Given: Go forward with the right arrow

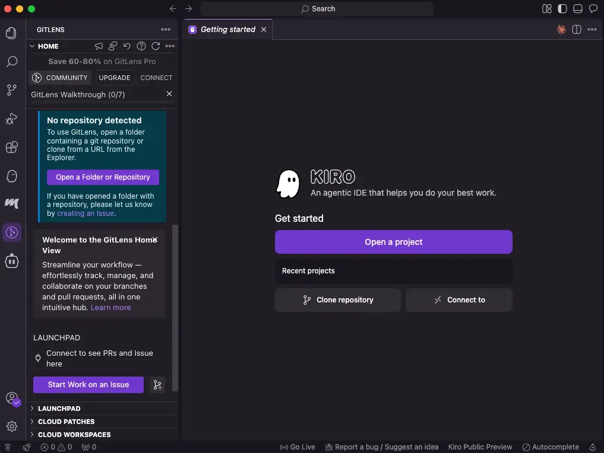Looking at the screenshot, I should coord(188,9).
